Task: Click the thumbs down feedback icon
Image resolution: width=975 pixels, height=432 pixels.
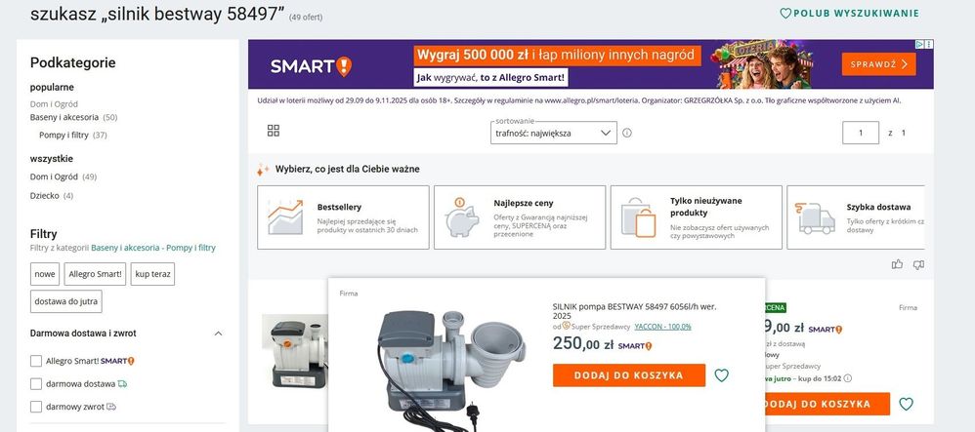Action: coord(918,265)
